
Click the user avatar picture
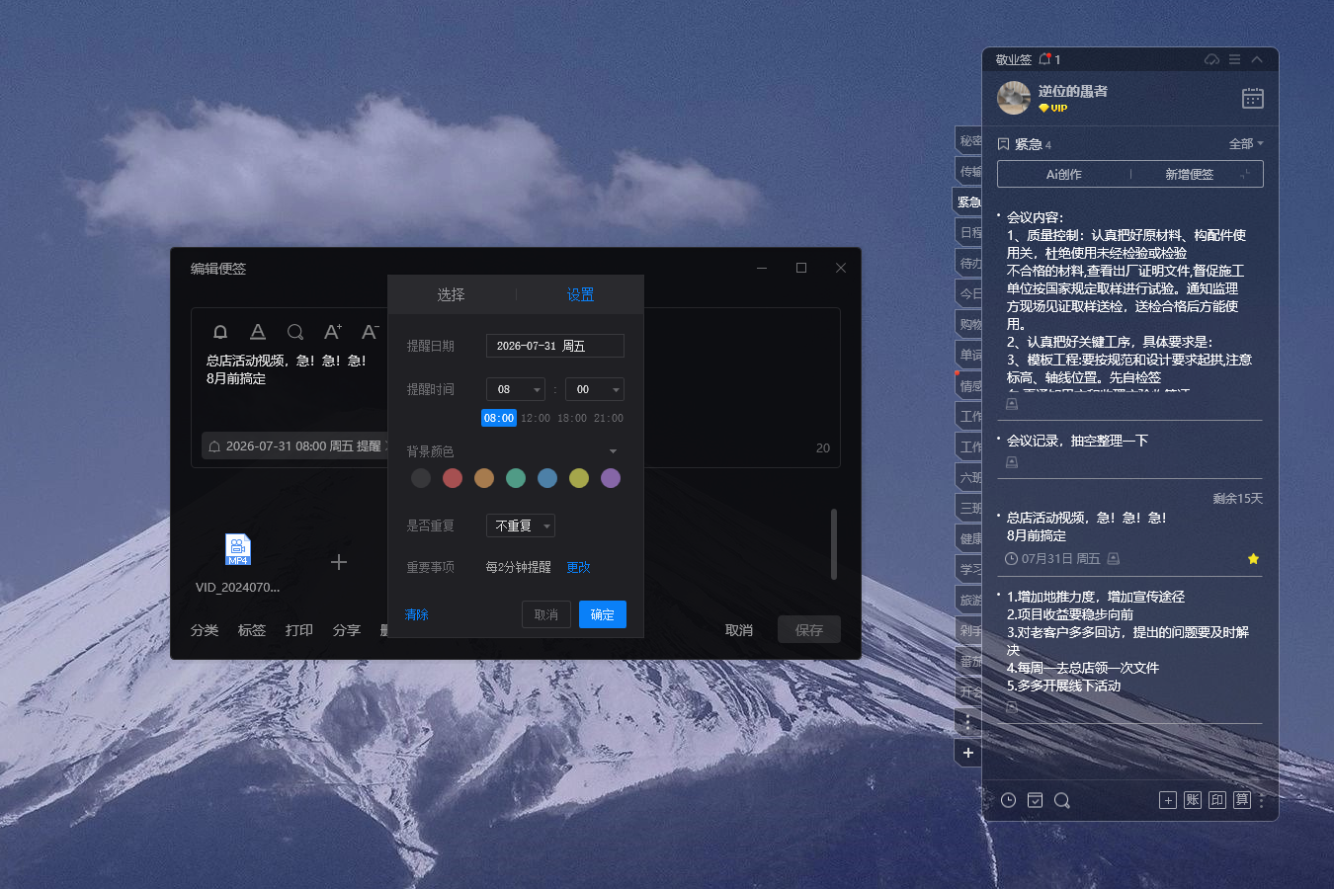[1014, 98]
